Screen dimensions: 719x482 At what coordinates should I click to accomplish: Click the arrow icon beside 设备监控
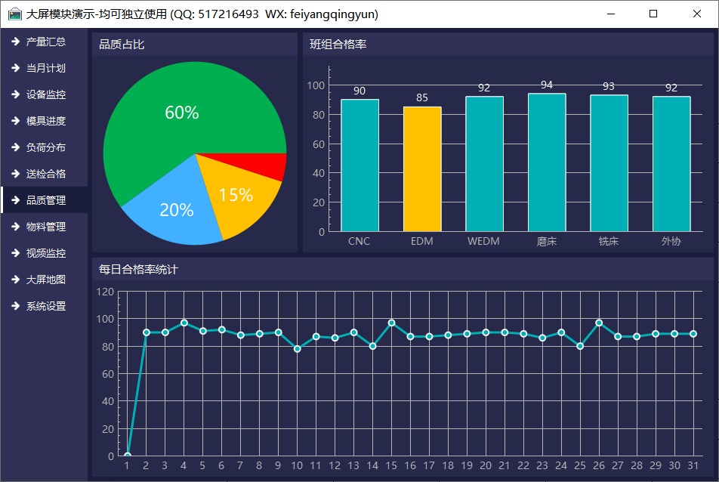15,94
